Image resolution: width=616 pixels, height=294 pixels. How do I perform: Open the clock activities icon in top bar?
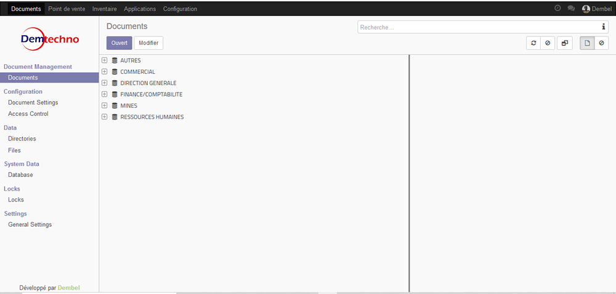(557, 9)
